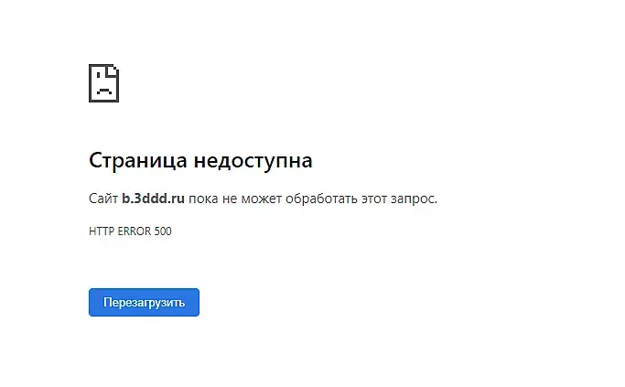Click the HTTP ERROR 500 text
Image resolution: width=625 pixels, height=387 pixels.
pyautogui.click(x=130, y=231)
